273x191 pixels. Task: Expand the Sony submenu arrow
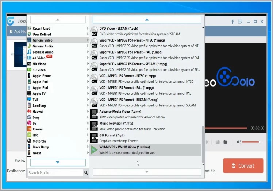coord(88,117)
